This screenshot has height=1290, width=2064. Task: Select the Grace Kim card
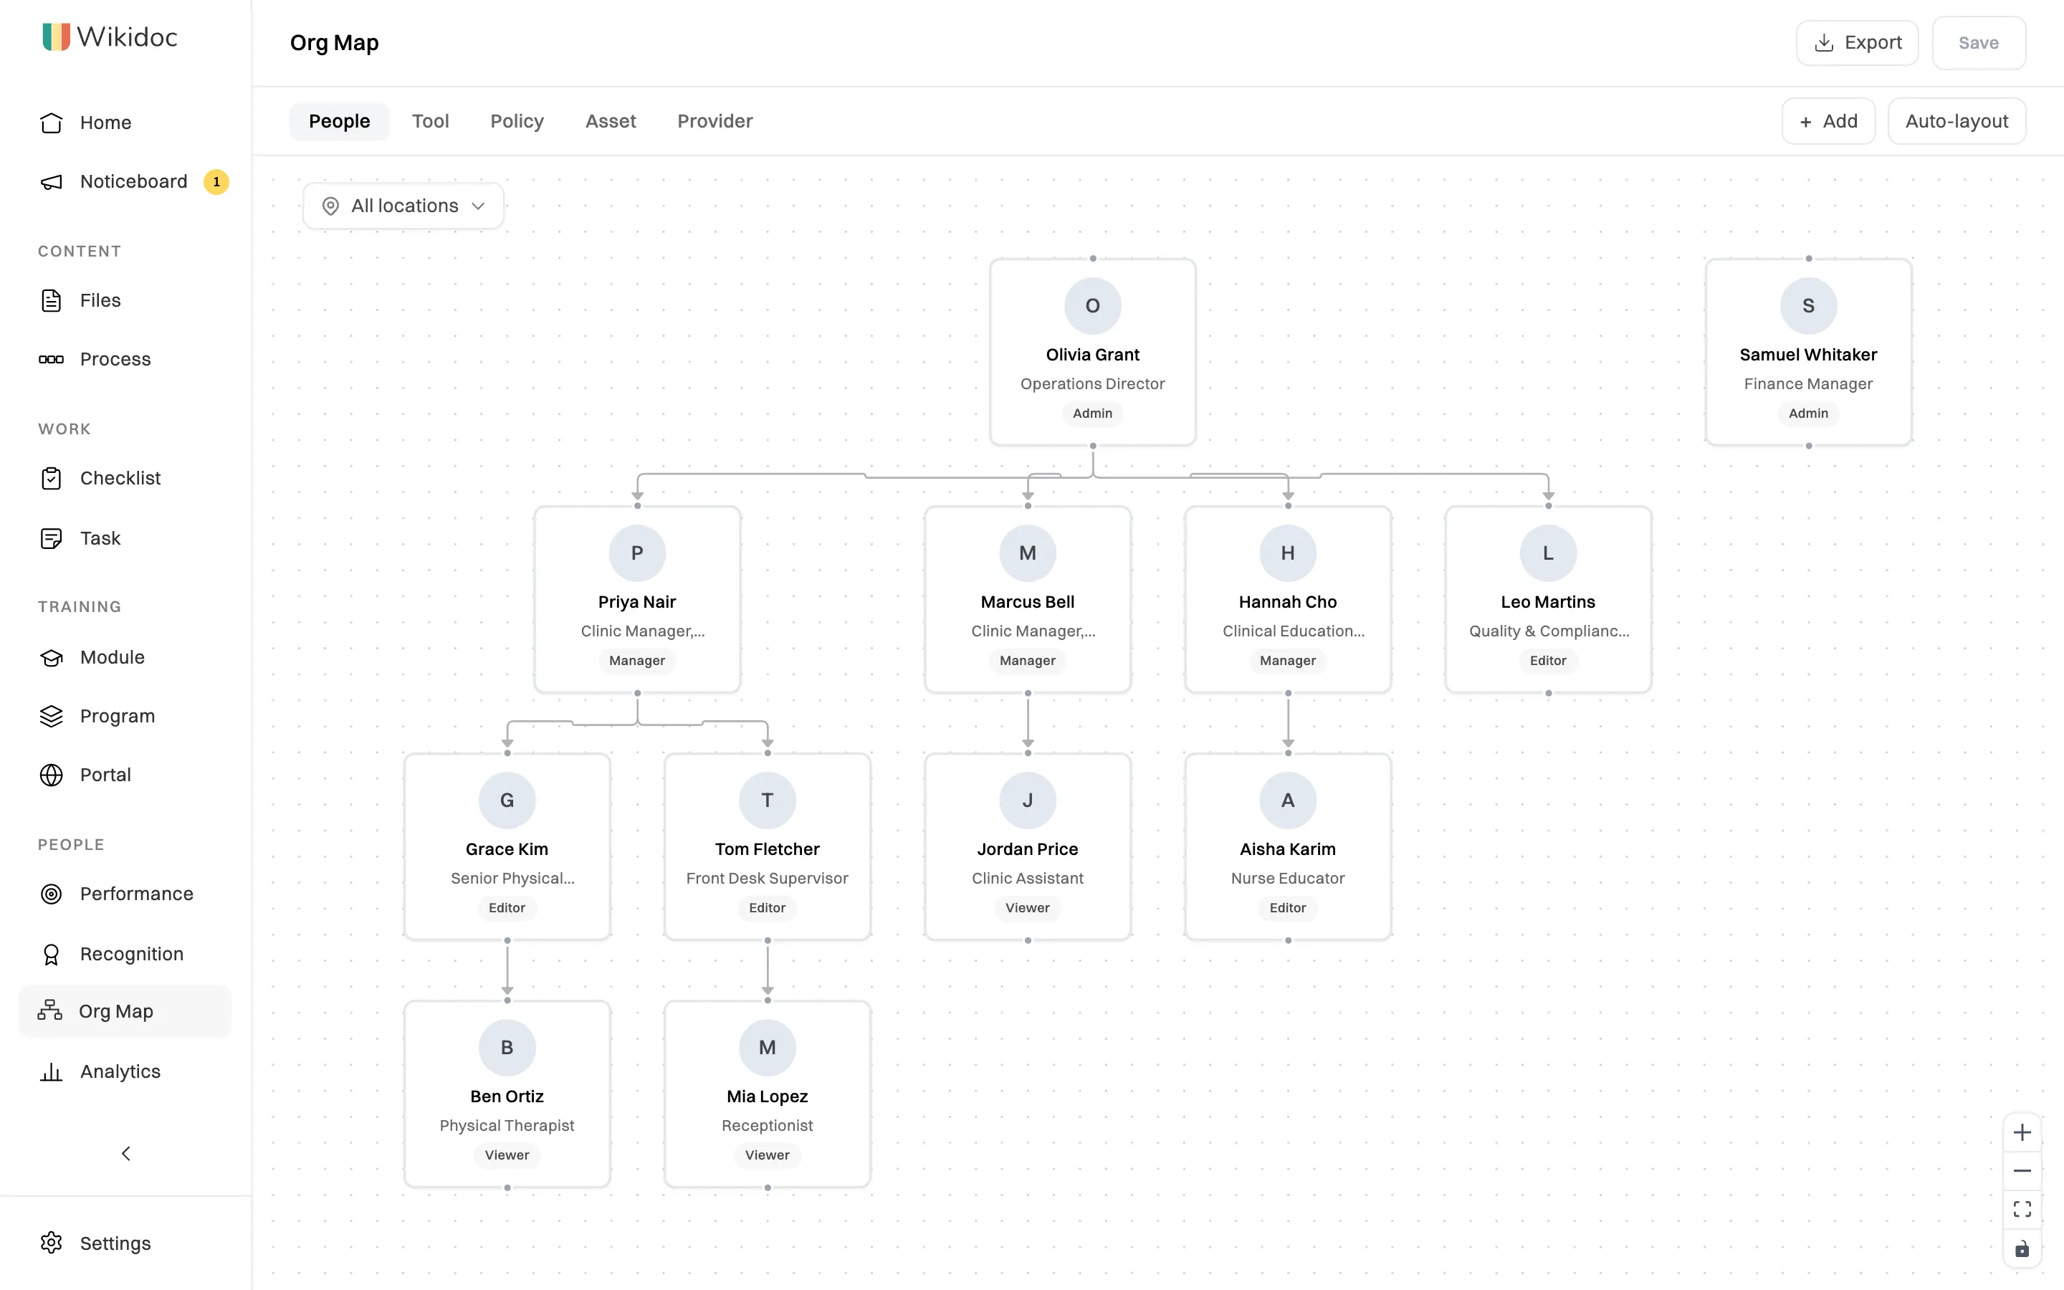507,847
